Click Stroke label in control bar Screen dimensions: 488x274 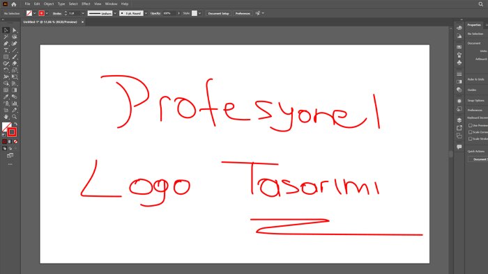tap(57, 13)
